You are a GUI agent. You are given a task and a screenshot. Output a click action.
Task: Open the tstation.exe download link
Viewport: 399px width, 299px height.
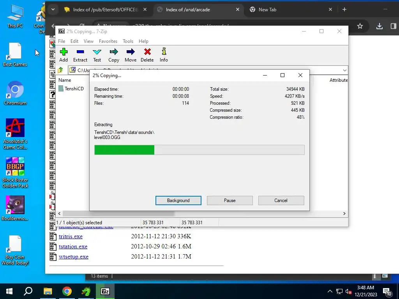73,246
